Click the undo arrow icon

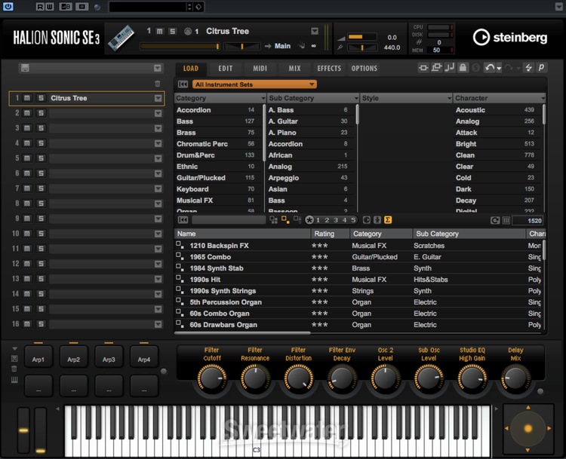[x=490, y=68]
